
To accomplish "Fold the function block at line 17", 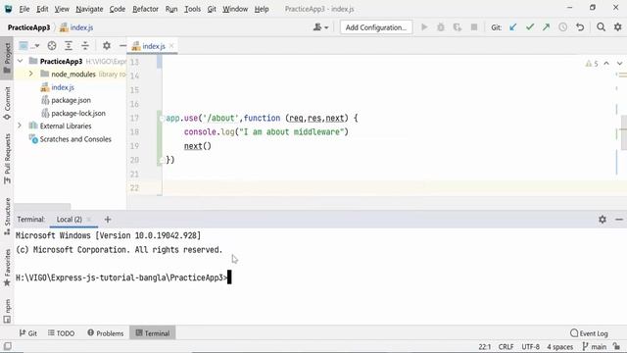I will tap(162, 119).
